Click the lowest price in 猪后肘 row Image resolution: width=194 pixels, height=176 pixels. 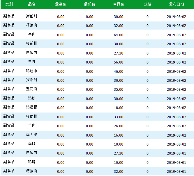click(x=89, y=81)
